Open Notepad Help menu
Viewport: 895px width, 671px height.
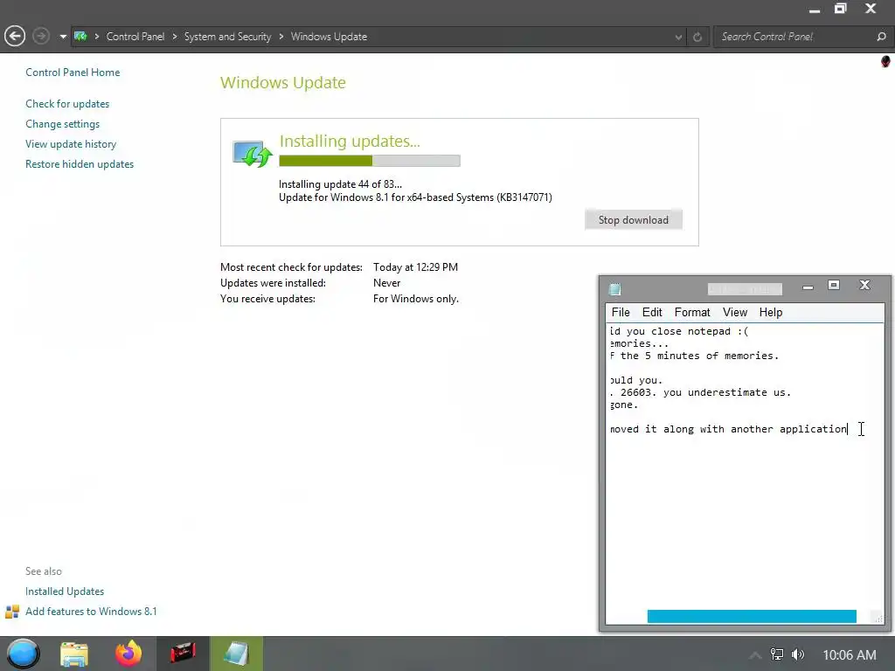pos(771,312)
